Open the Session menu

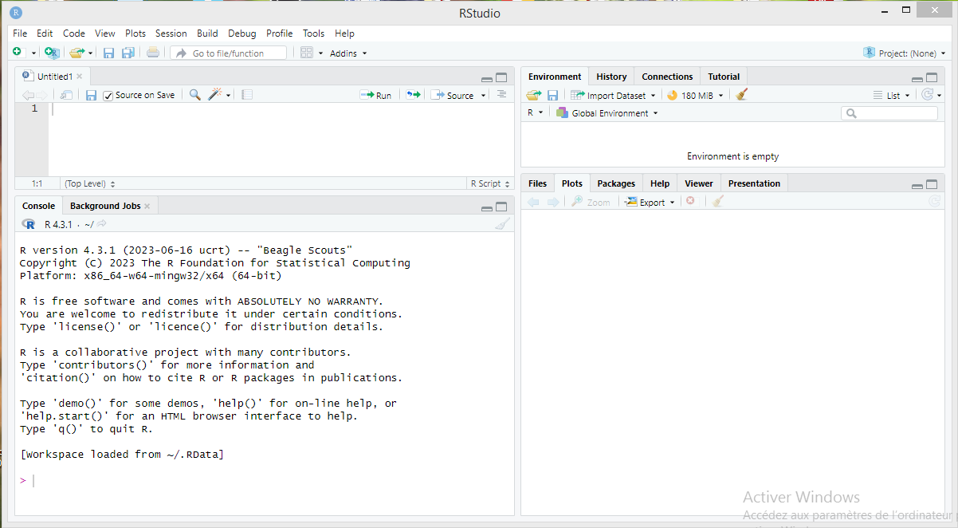(x=171, y=33)
